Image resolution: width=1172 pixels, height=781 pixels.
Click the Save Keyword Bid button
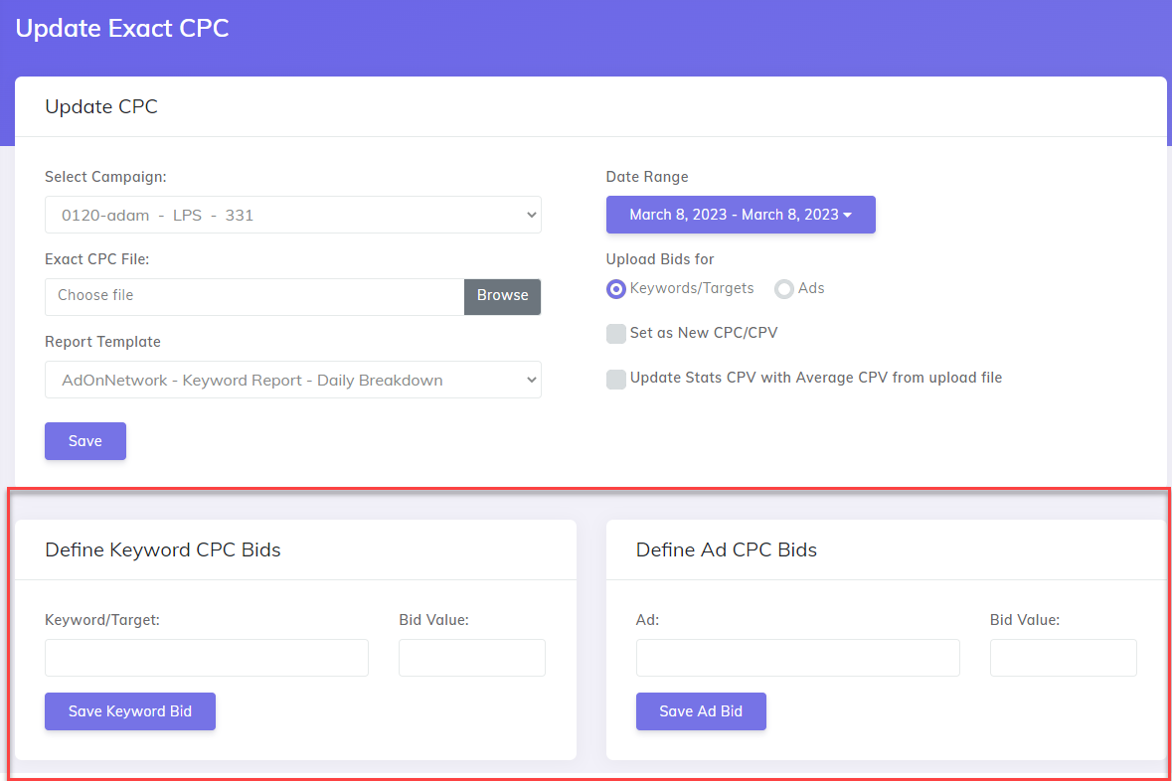[x=129, y=711]
